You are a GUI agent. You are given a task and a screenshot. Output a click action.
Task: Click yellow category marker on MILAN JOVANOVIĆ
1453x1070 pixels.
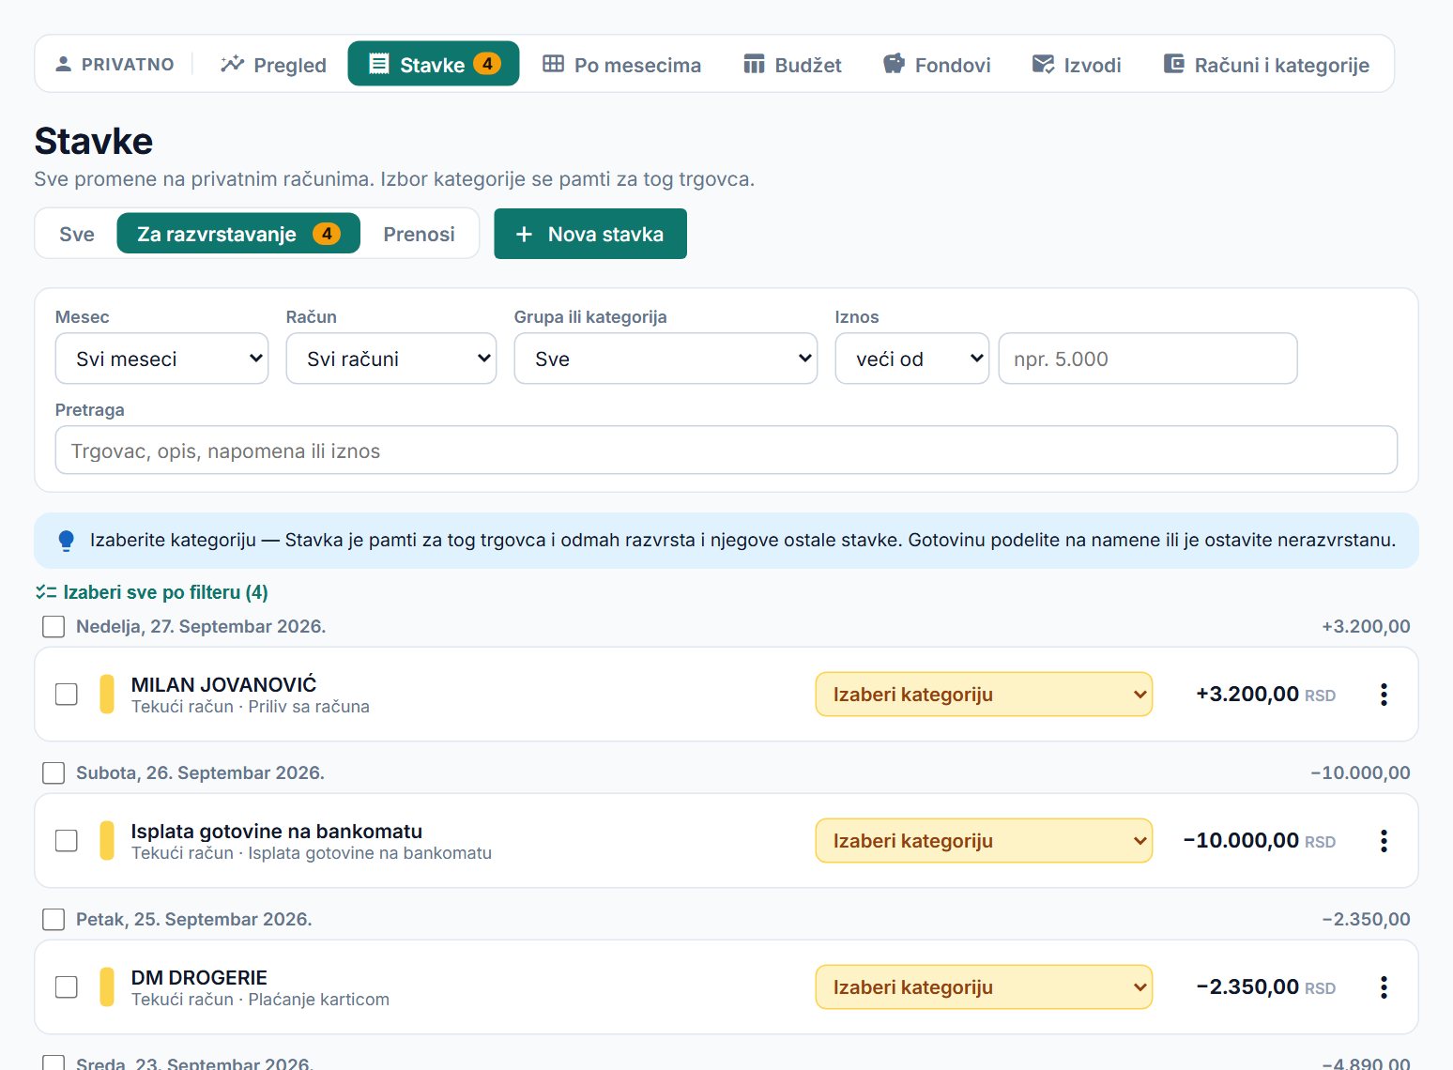107,695
